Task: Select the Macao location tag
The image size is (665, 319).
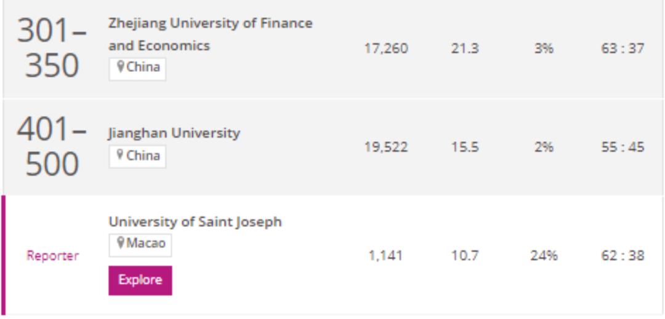Action: (140, 244)
